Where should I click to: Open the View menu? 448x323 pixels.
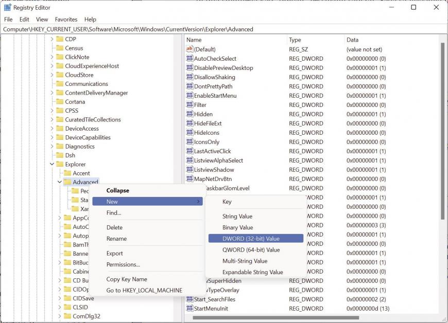tap(42, 20)
